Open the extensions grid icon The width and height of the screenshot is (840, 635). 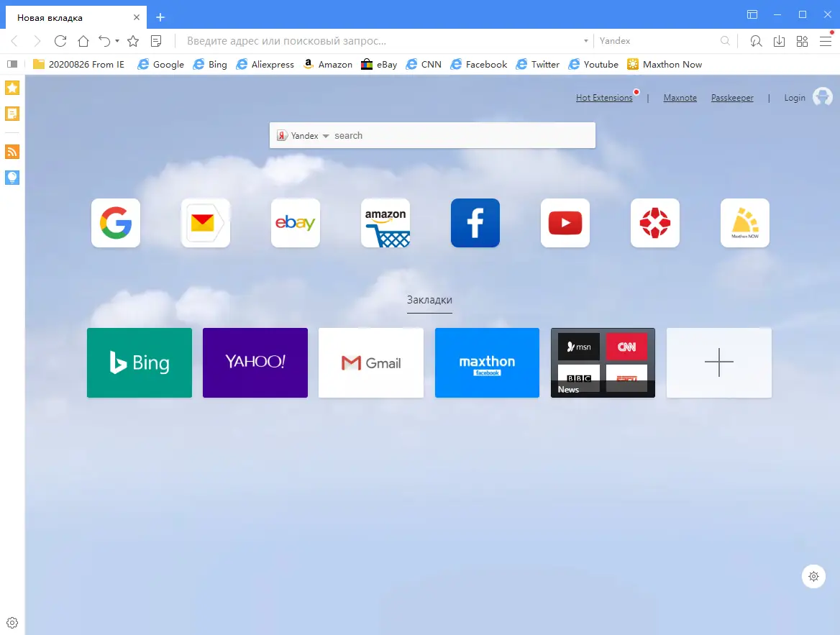click(x=802, y=41)
